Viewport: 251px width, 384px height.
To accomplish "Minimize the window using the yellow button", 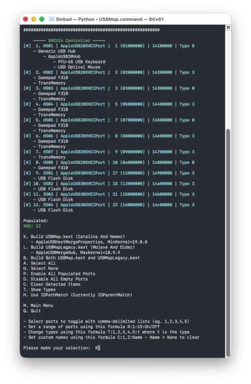I will pyautogui.click(x=34, y=19).
